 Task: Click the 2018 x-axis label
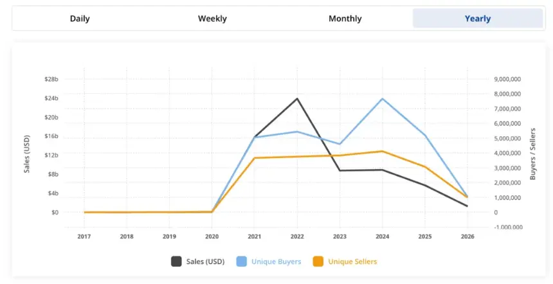click(127, 236)
